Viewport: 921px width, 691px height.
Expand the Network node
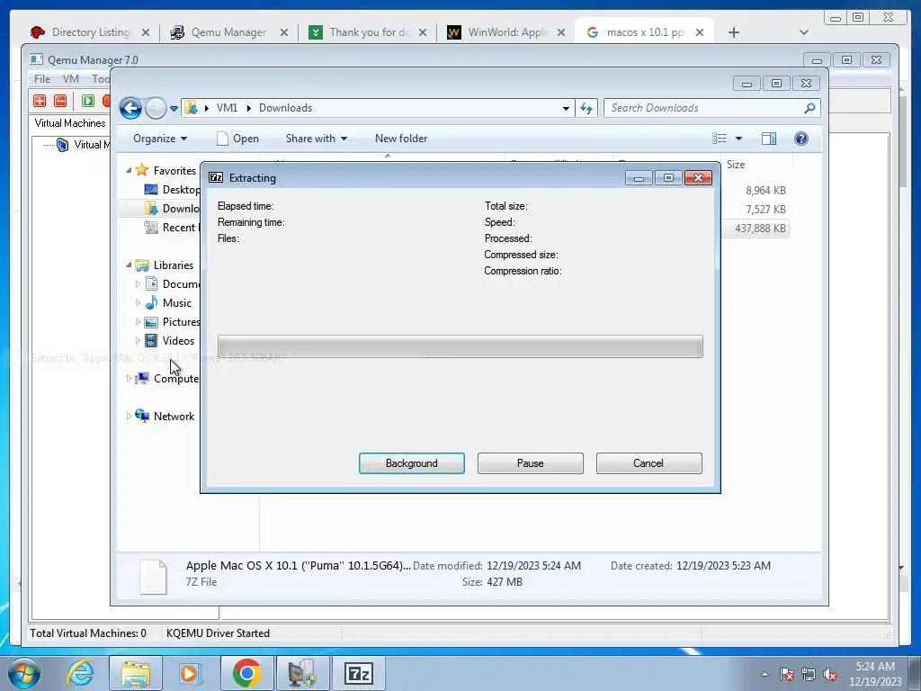tap(129, 416)
